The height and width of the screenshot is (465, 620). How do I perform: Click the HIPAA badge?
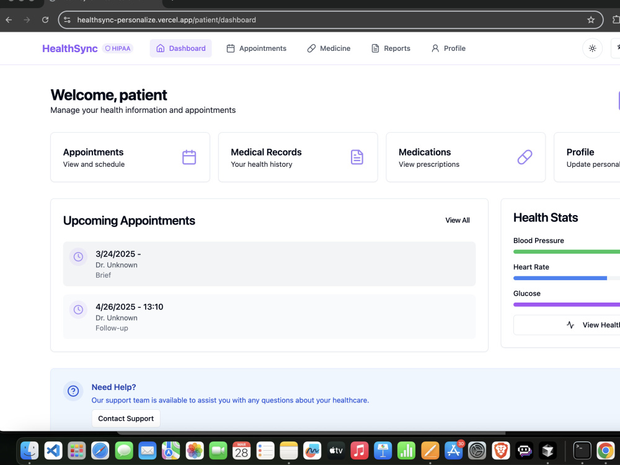[x=118, y=48]
